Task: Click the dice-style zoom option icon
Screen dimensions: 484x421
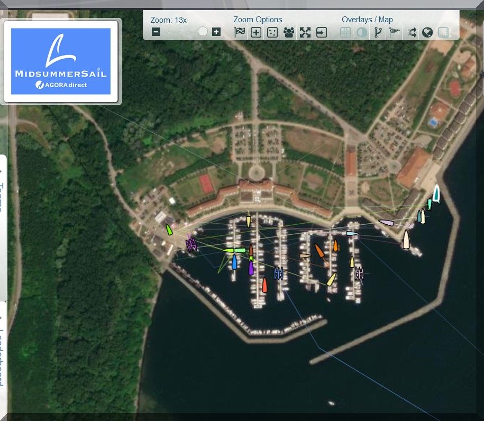Action: 272,32
